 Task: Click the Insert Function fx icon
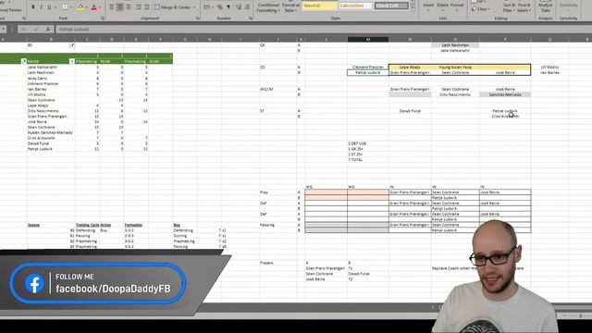48,29
